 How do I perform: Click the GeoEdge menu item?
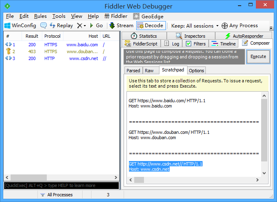point(148,17)
